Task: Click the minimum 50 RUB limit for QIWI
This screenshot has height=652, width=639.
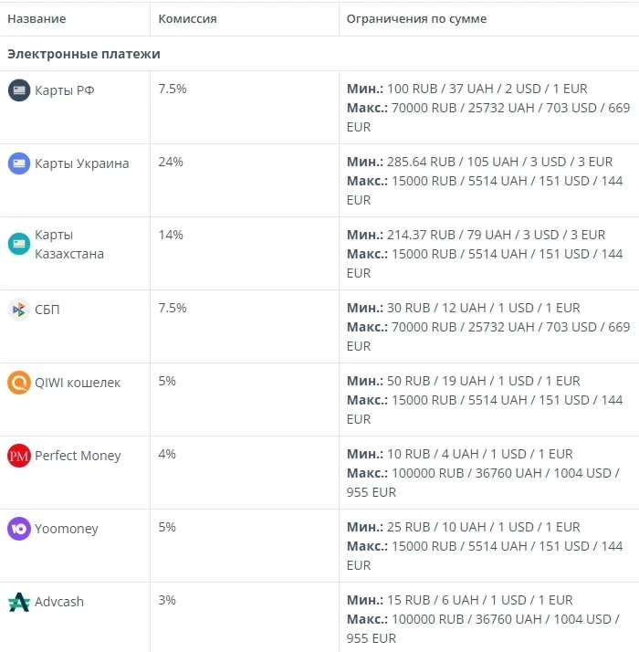Action: click(463, 381)
